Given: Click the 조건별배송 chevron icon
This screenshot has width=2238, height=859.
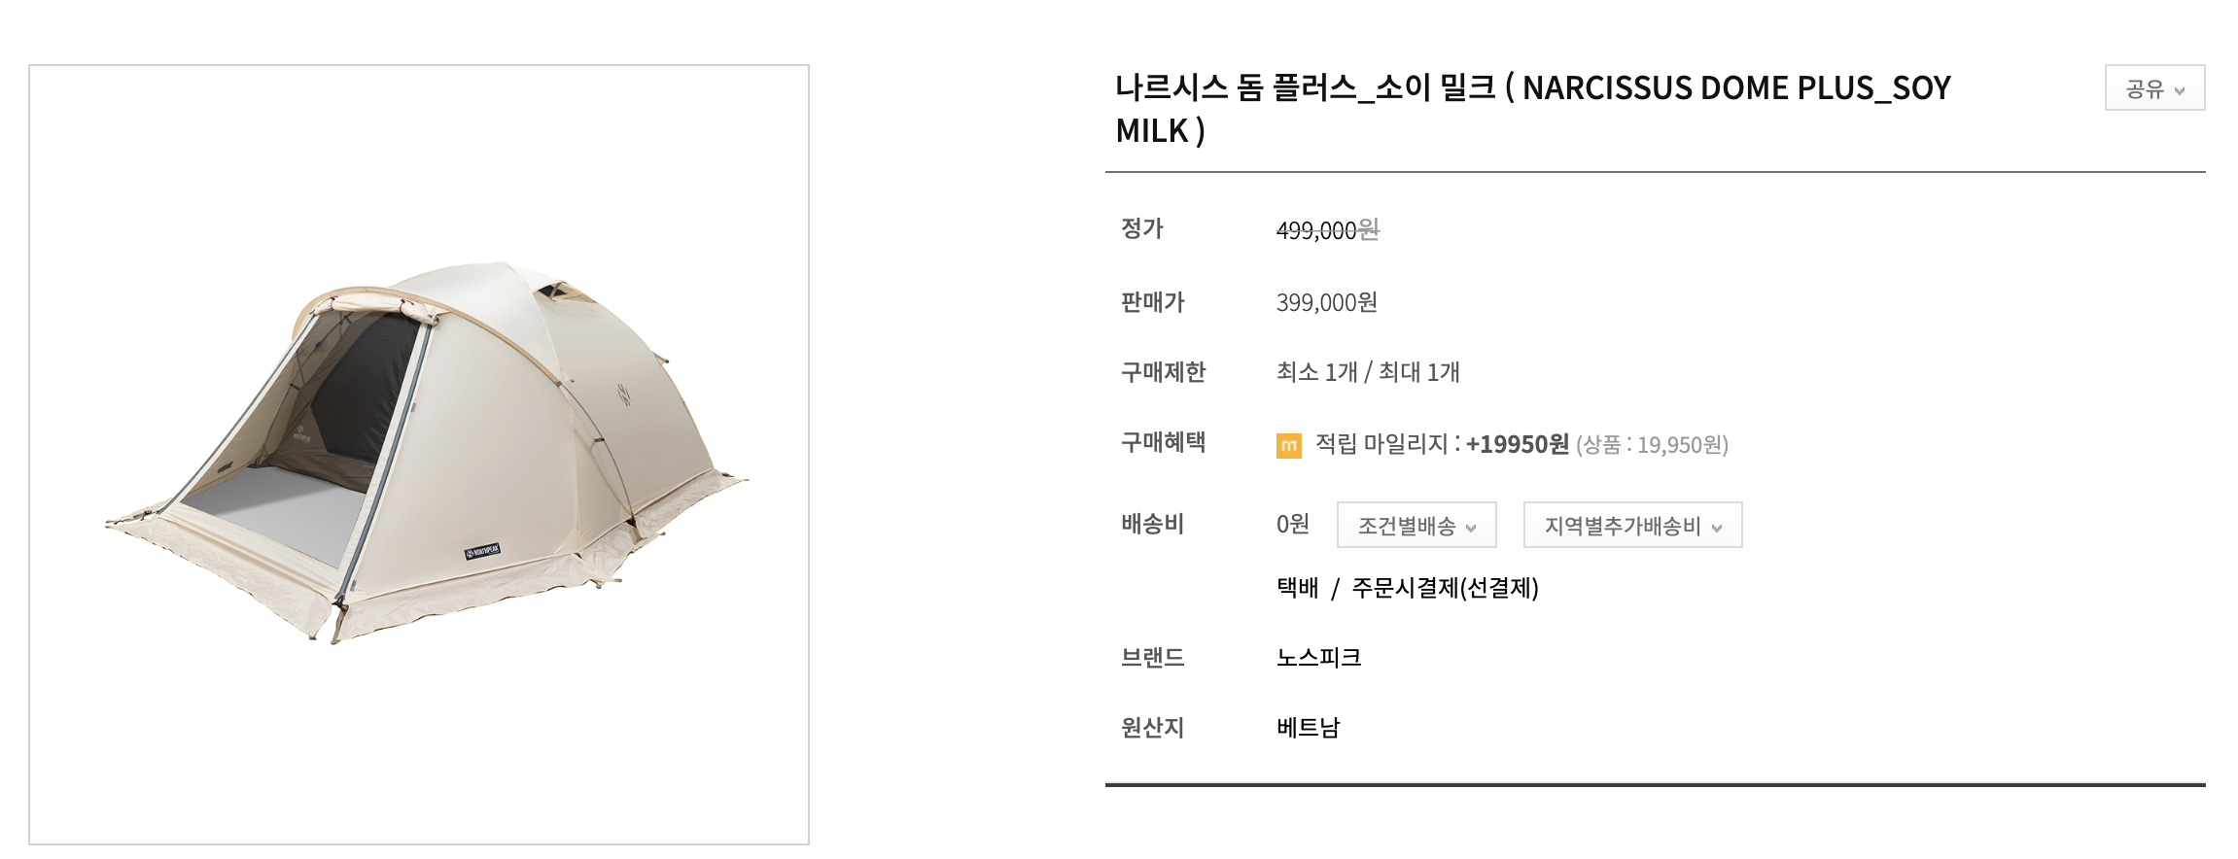Looking at the screenshot, I should (1470, 526).
